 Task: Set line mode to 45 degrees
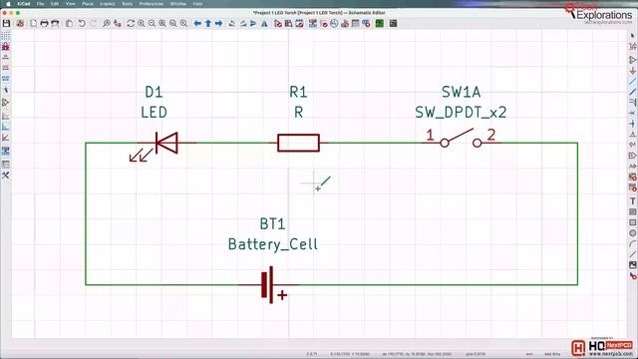5,138
